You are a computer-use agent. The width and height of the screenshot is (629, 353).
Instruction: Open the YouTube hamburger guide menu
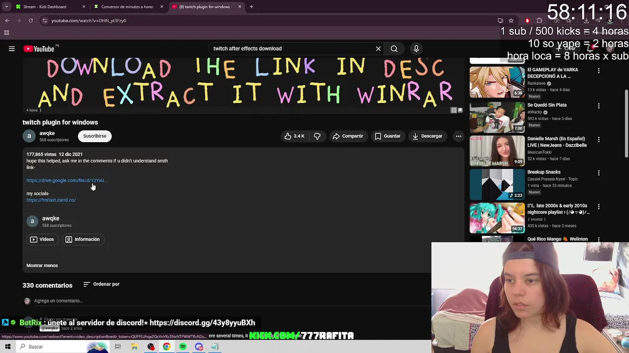(x=12, y=49)
